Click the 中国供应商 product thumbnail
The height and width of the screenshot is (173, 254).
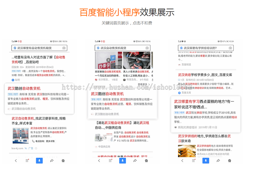tap(104, 138)
